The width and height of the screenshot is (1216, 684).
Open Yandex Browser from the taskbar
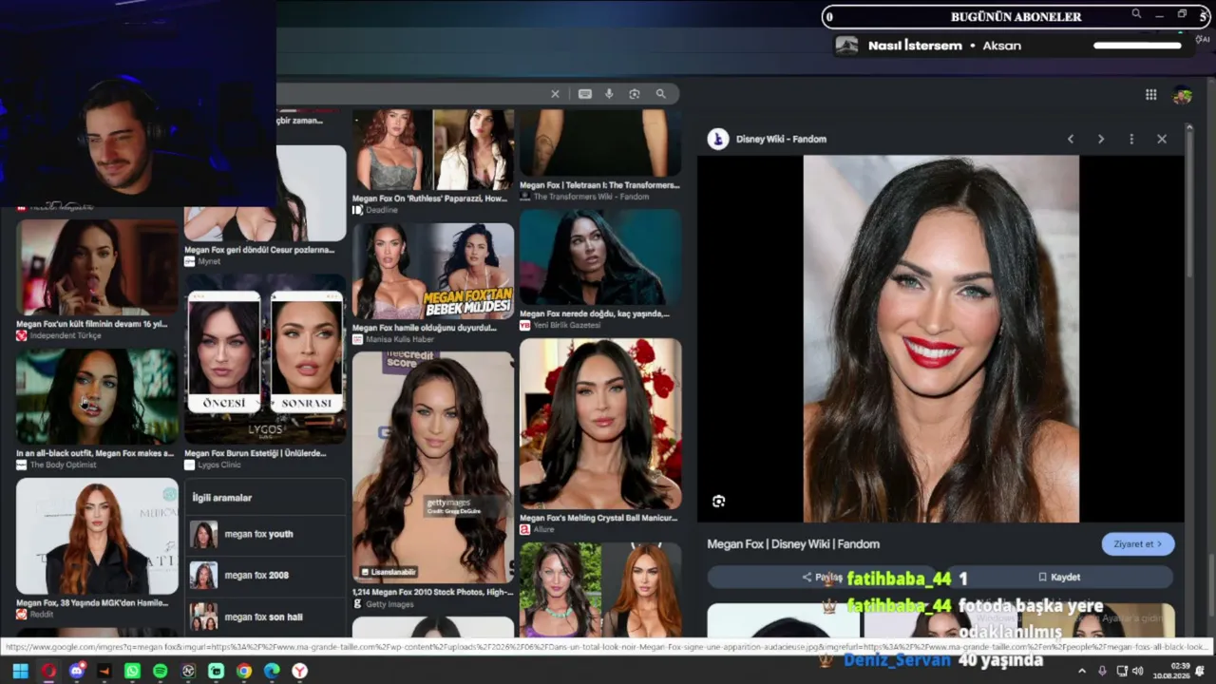300,671
